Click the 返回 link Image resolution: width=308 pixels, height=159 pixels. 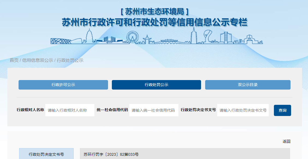tap(286, 141)
